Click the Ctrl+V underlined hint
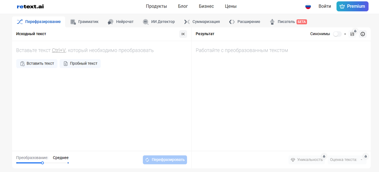Screen dimensions: 379x172 point(59,50)
